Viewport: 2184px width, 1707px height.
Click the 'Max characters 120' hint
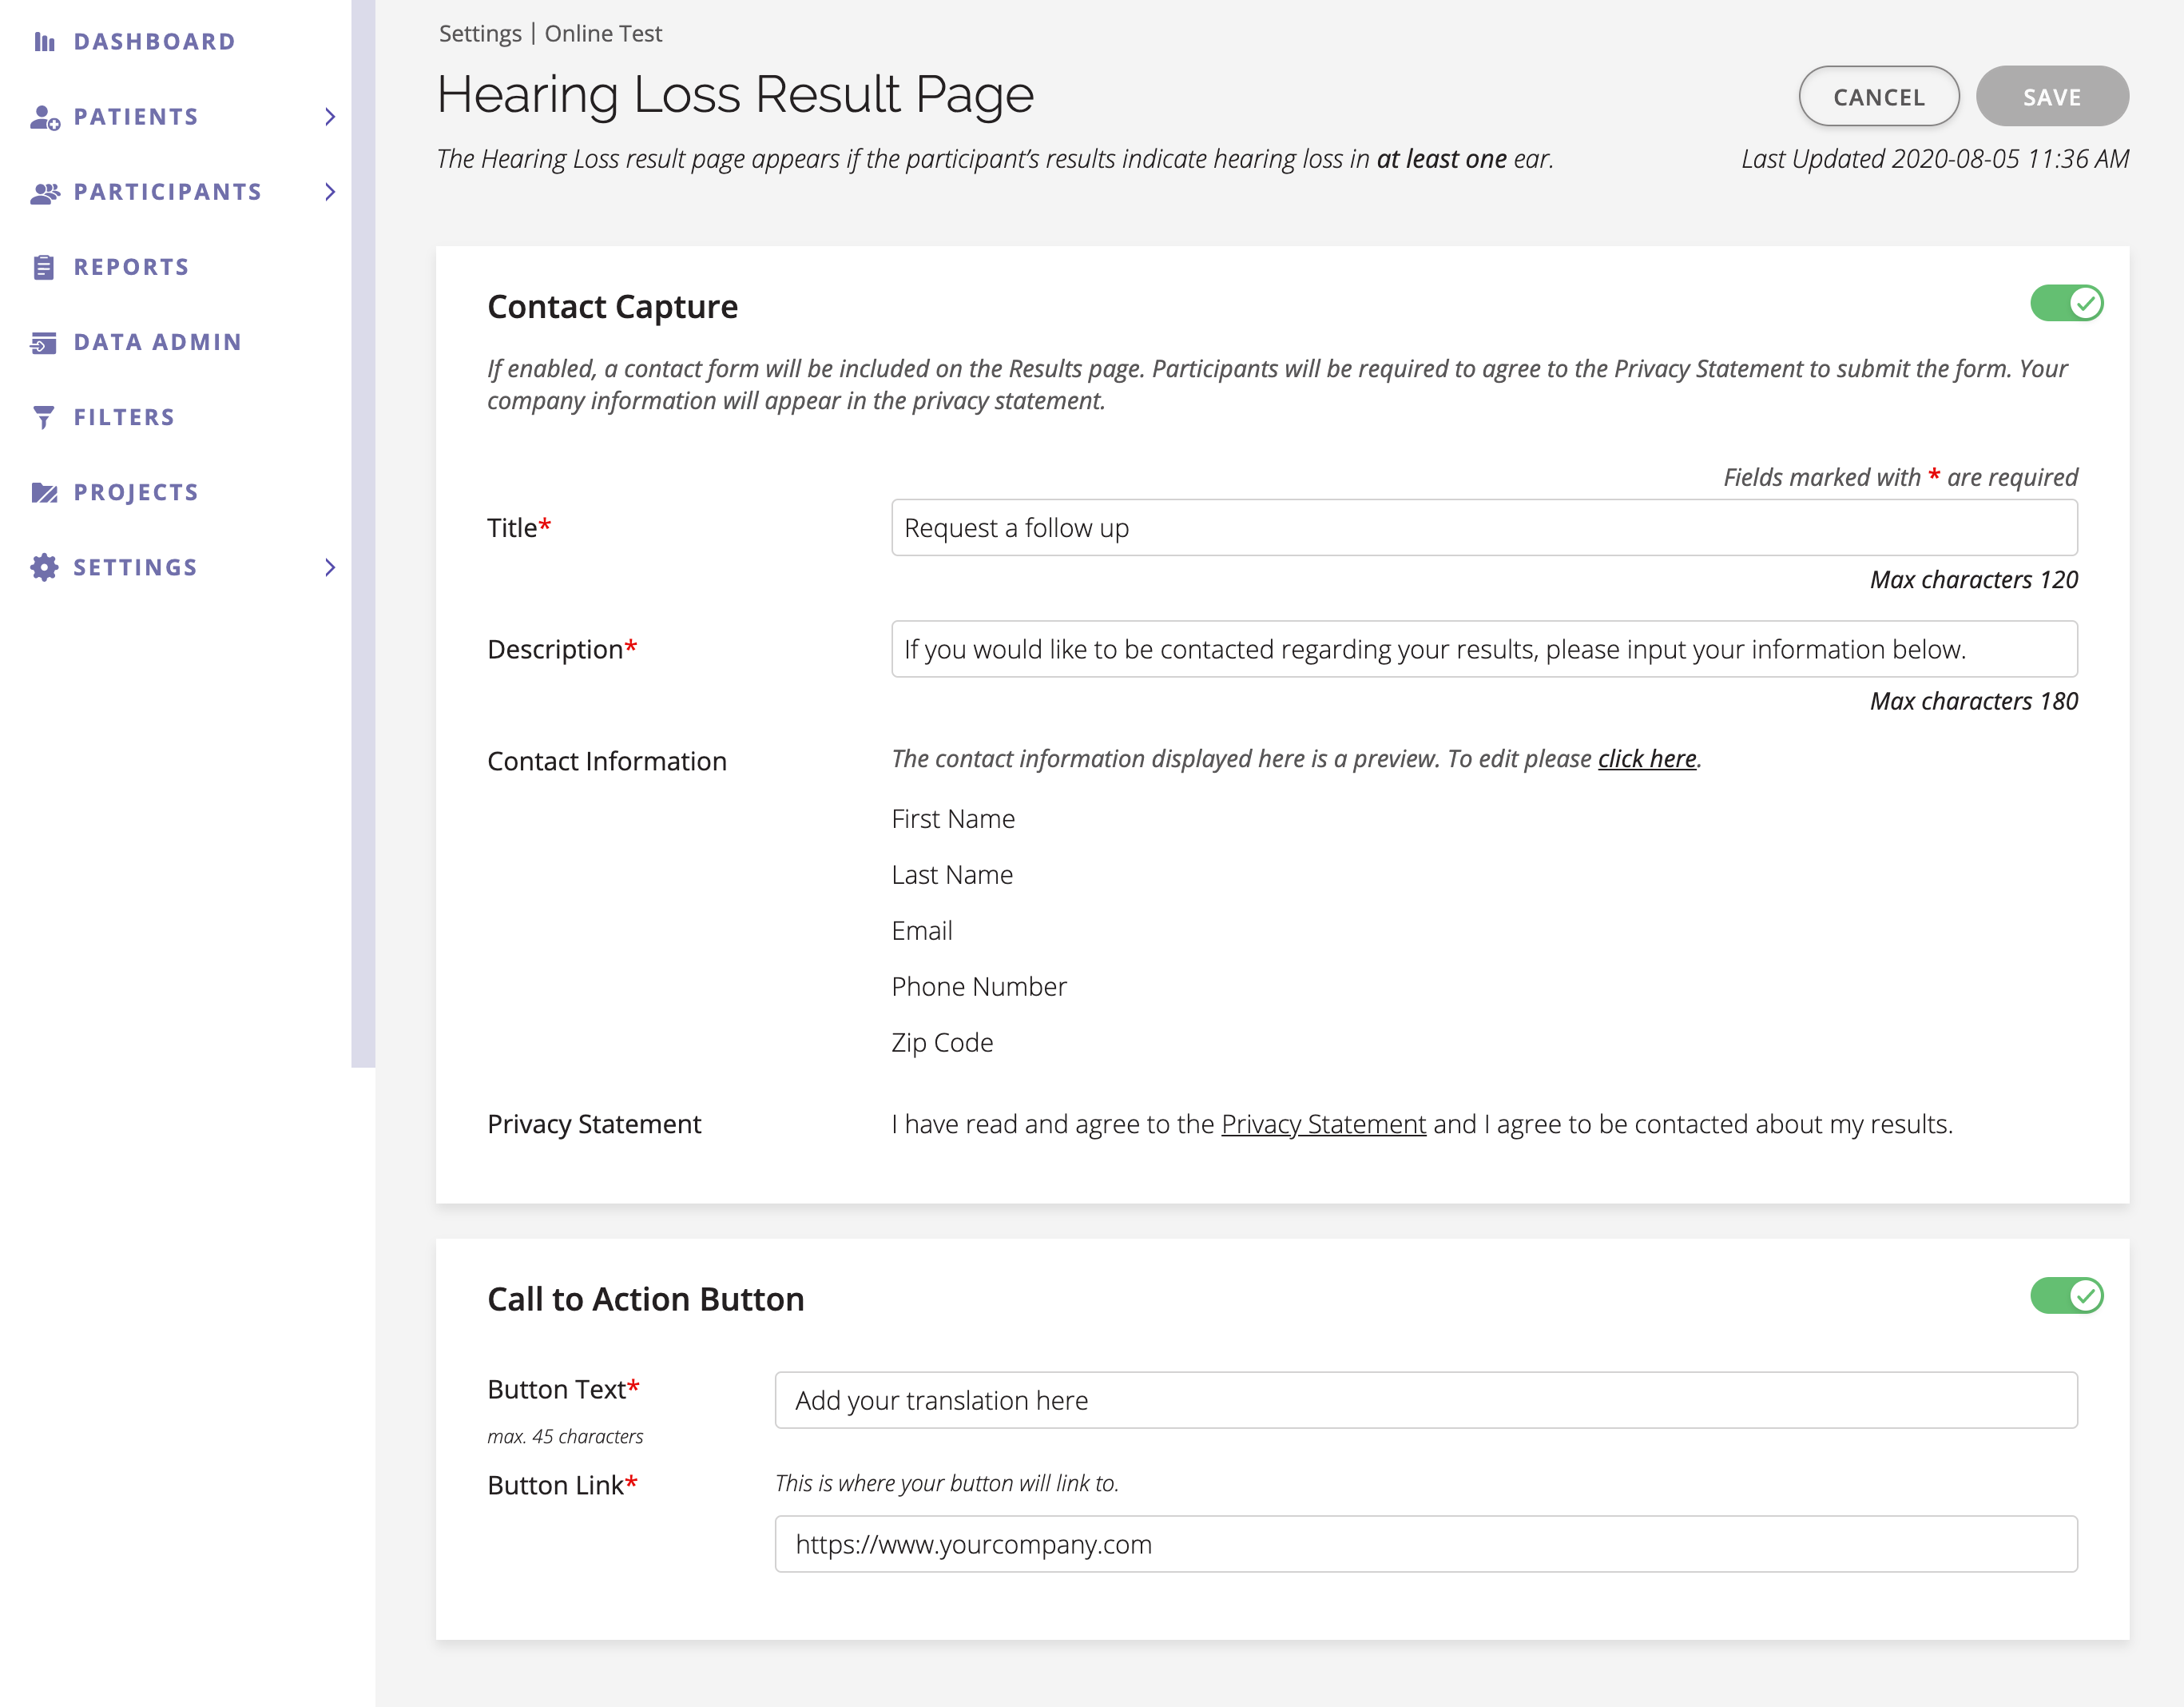point(1974,579)
